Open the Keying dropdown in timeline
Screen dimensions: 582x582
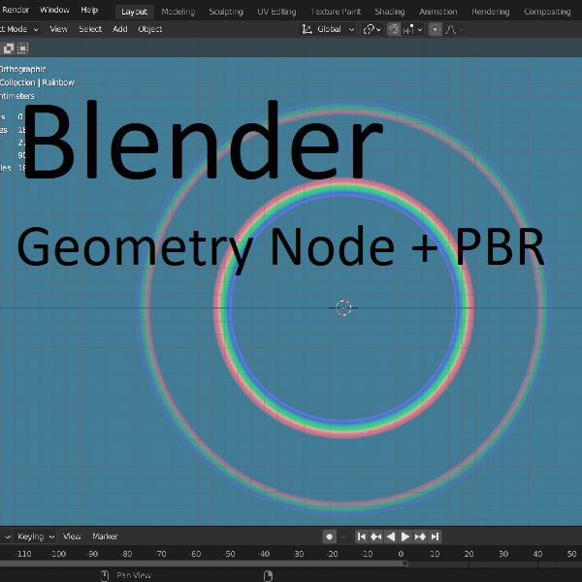[x=36, y=536]
